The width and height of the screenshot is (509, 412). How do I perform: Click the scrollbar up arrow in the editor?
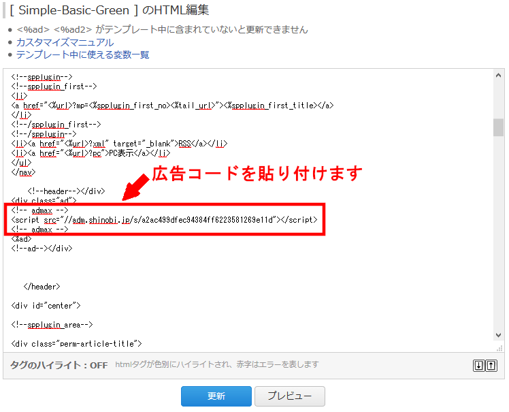tap(498, 76)
